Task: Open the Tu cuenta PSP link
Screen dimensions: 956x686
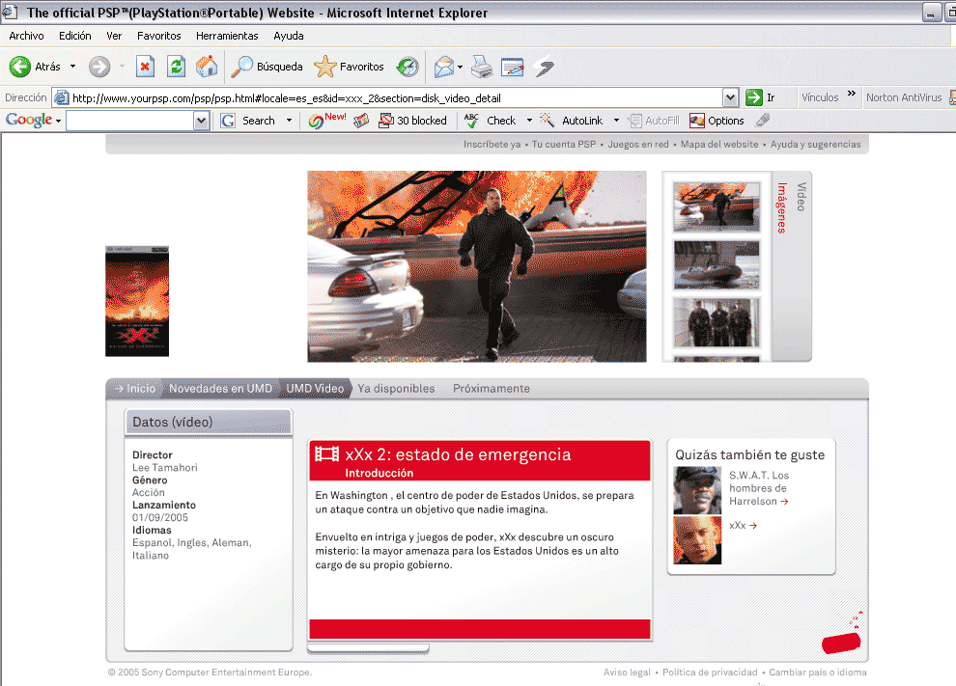Action: coord(564,145)
